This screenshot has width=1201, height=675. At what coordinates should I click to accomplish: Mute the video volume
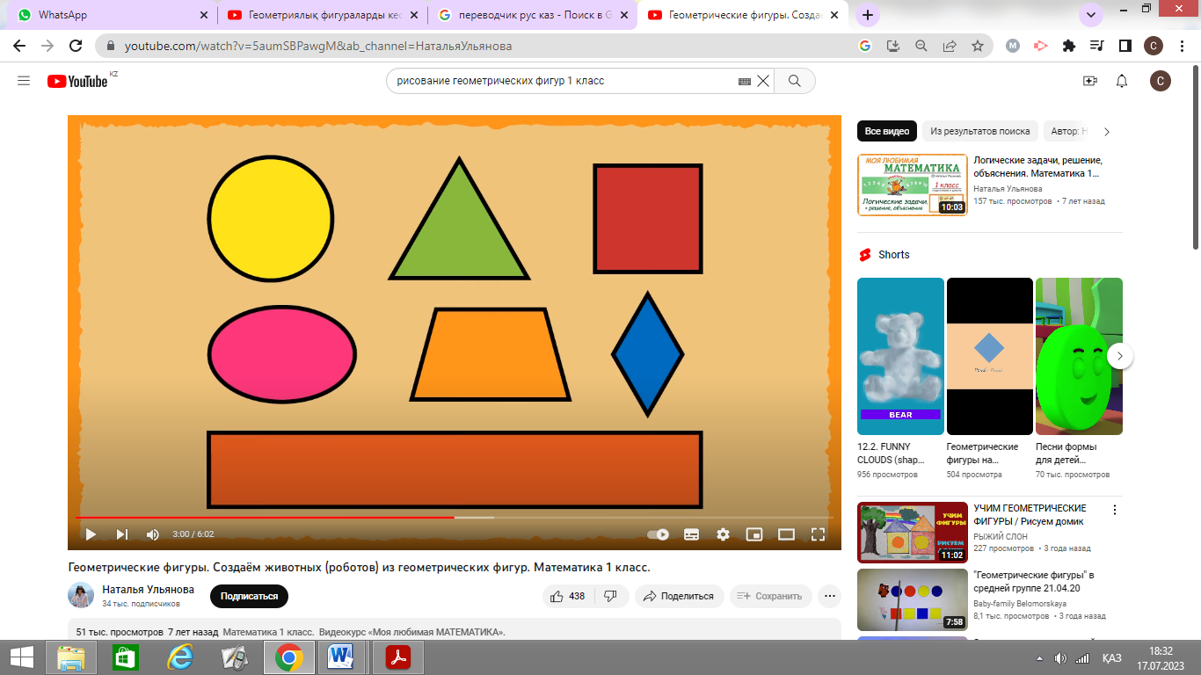[153, 534]
